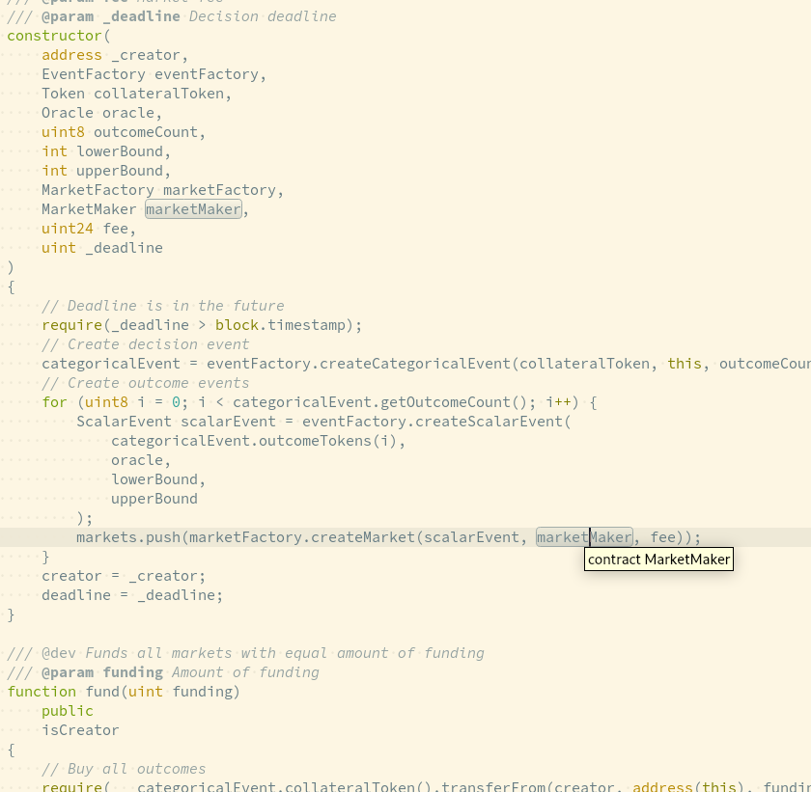
Task: Click 'lowerBound' in the int parameter line
Action: tap(120, 151)
